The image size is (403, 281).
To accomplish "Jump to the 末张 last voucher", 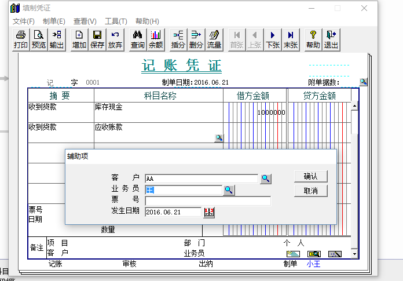I will point(291,39).
